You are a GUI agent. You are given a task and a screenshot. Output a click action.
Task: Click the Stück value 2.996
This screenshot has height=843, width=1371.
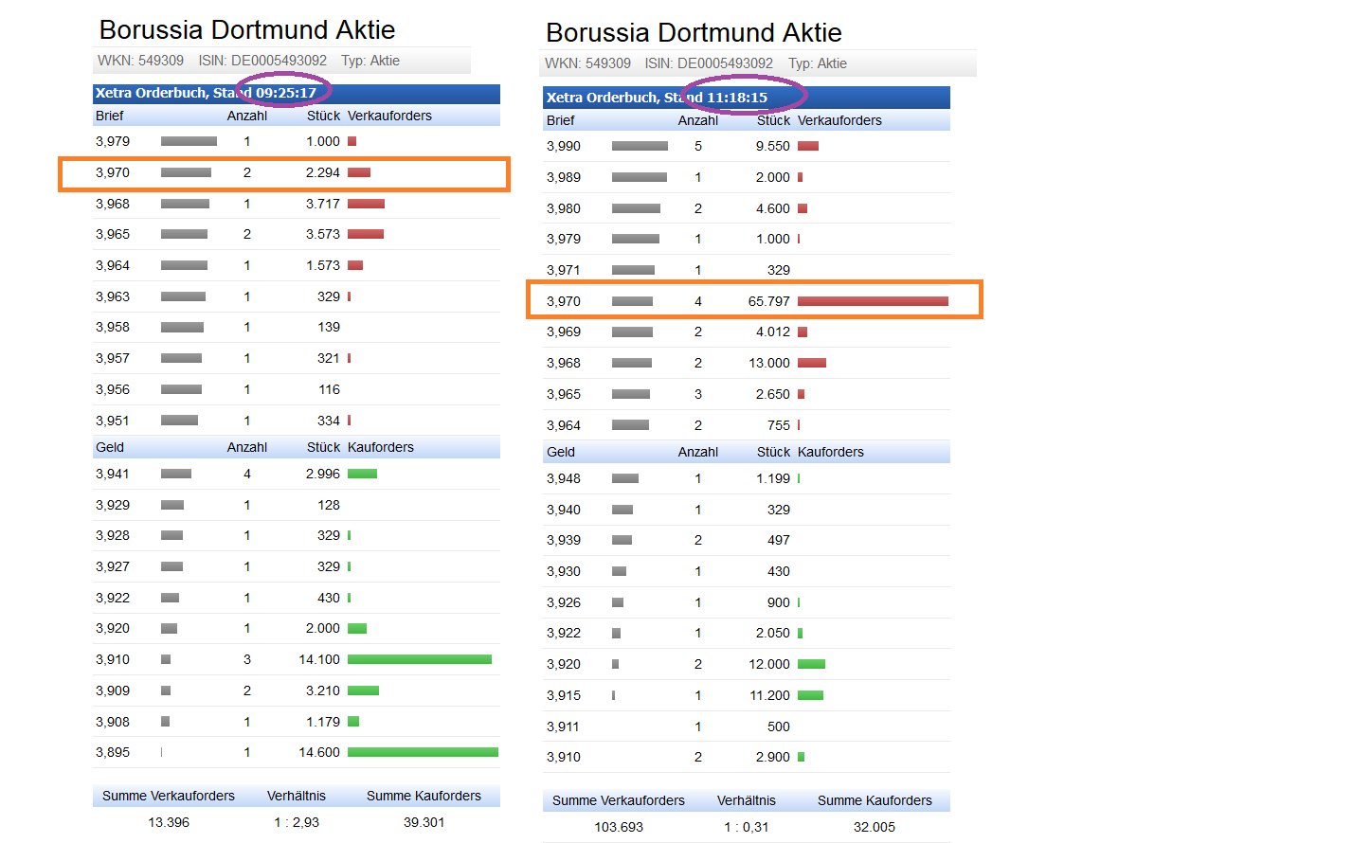click(323, 474)
